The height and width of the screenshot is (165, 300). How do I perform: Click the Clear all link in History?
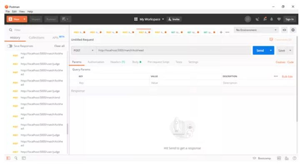60,46
